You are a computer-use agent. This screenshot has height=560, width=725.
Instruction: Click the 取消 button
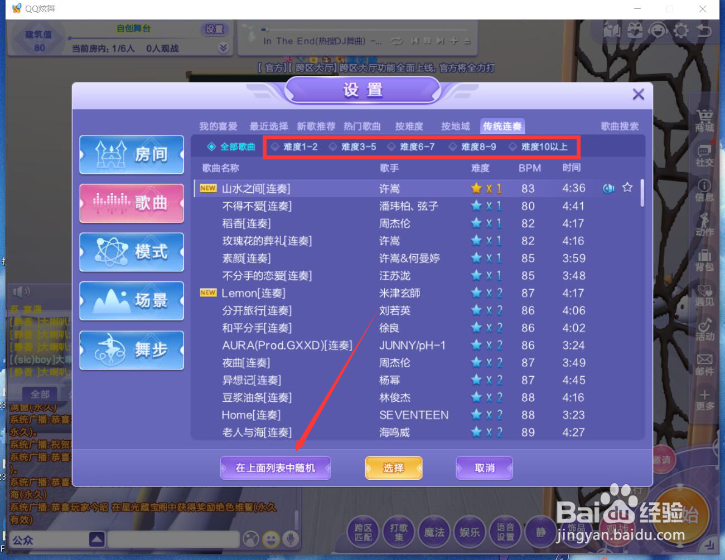[x=484, y=468]
